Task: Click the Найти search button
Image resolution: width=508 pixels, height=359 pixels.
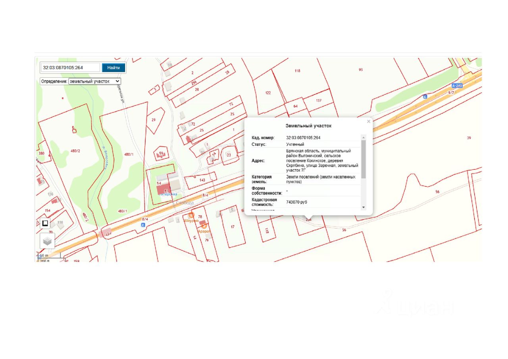Action: 114,67
